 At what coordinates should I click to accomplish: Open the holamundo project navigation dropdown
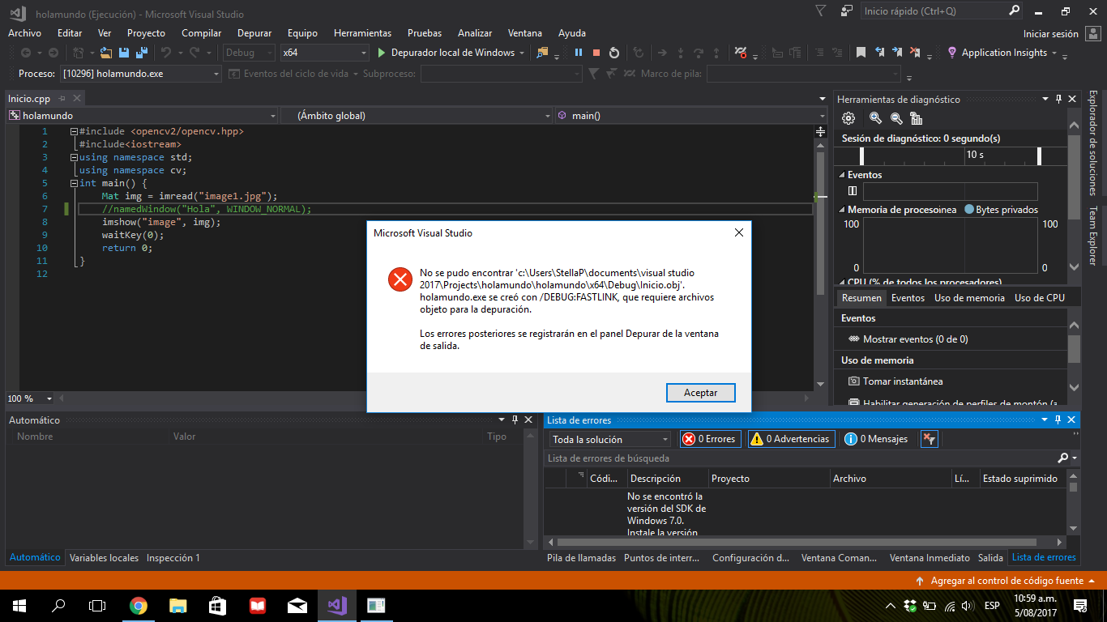[x=142, y=116]
